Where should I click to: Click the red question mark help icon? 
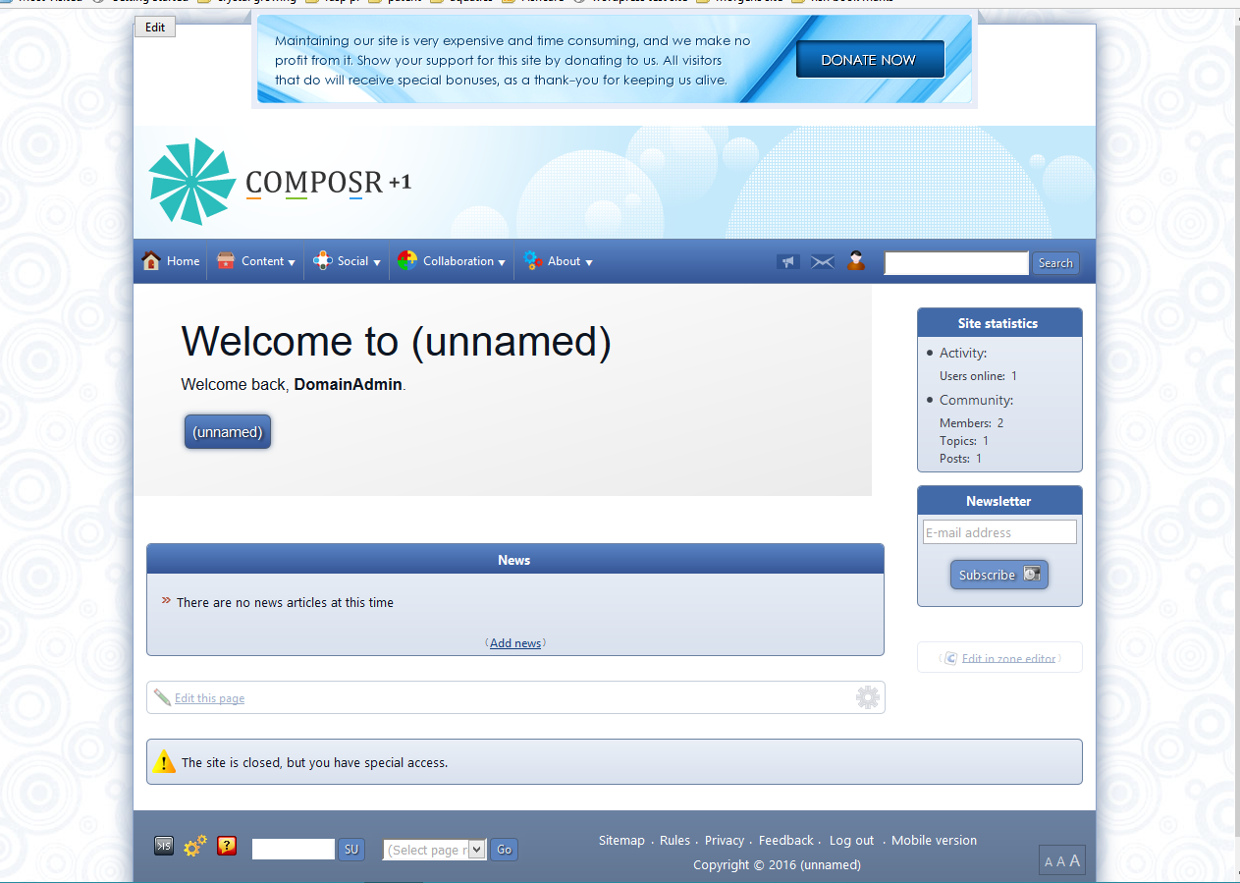click(227, 847)
